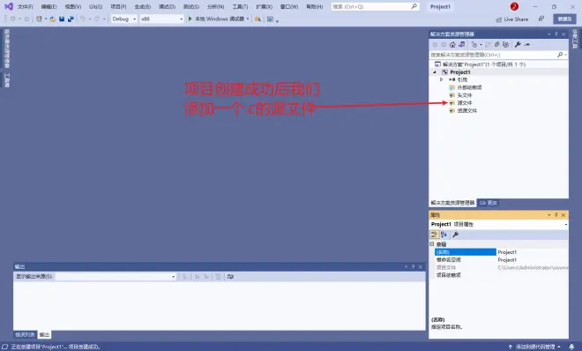Click the Home icon in Solution Explorer
The image size is (582, 351).
(452, 44)
